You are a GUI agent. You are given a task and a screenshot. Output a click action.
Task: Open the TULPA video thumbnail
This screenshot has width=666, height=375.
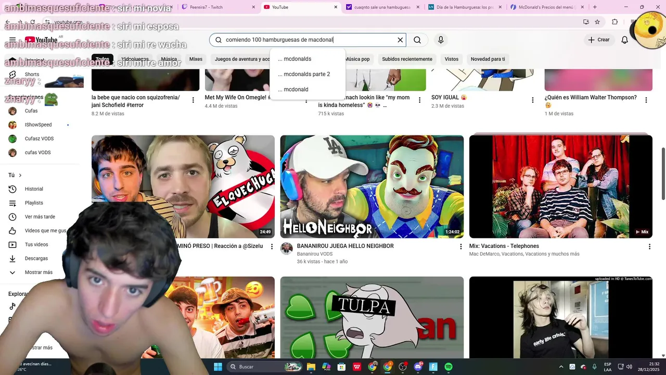coord(372,317)
